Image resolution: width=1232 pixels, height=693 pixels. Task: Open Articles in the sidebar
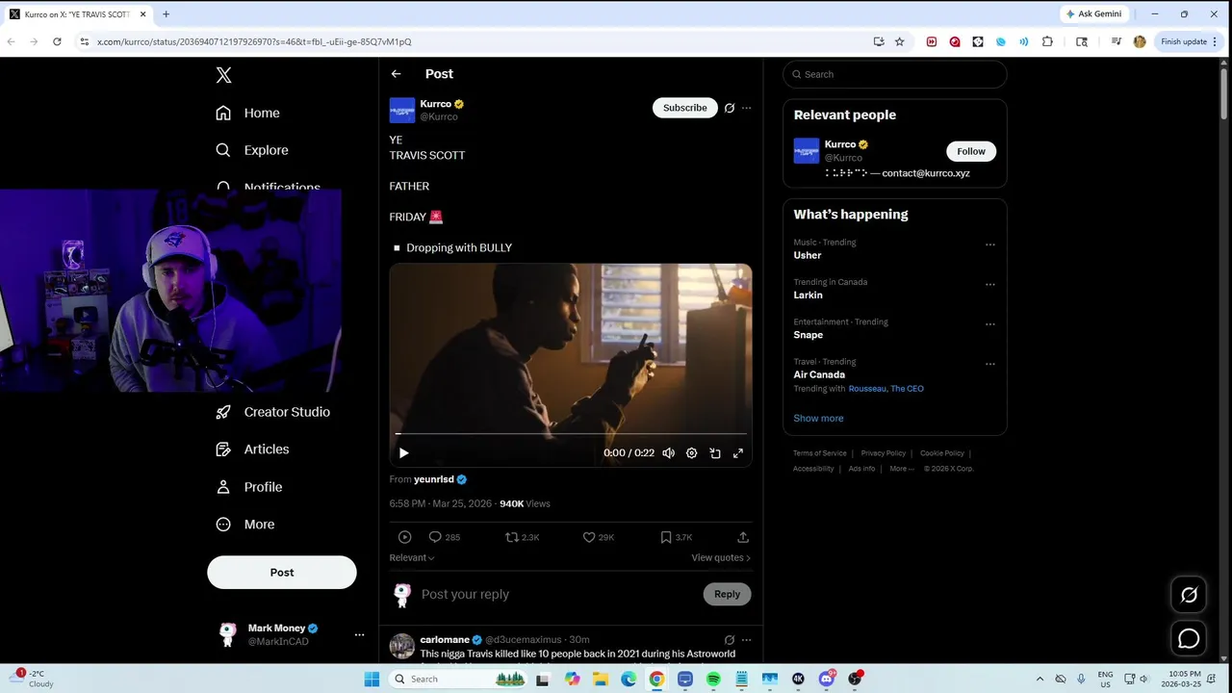252,449
